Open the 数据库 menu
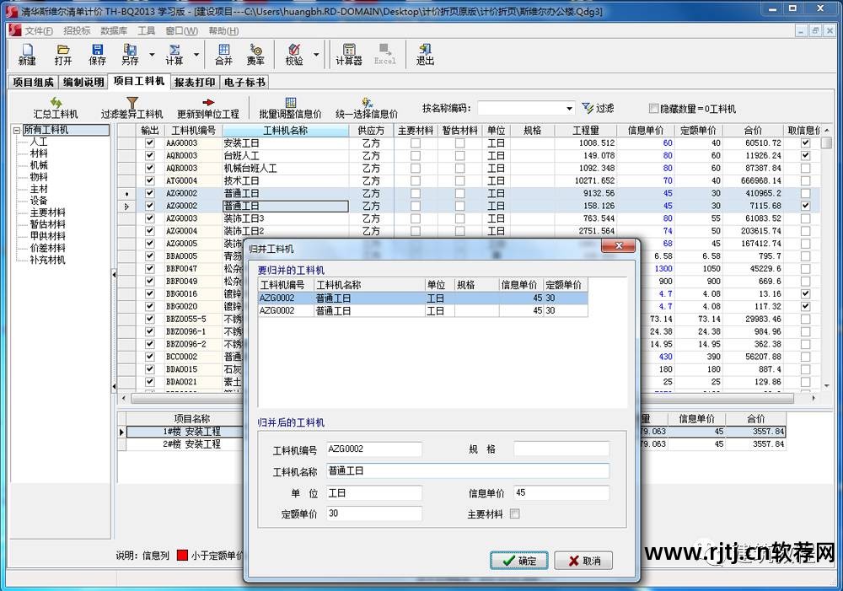843x591 pixels. [x=114, y=30]
